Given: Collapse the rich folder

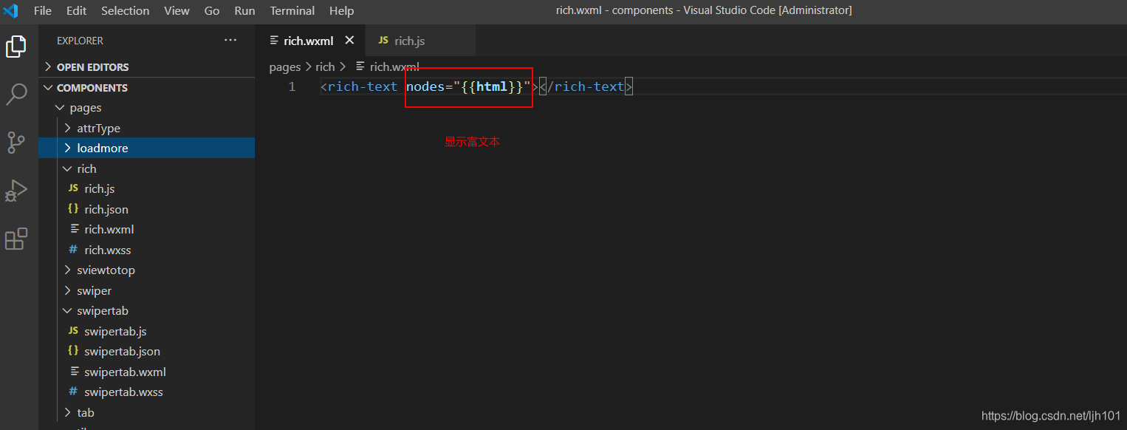Looking at the screenshot, I should pyautogui.click(x=146, y=168).
